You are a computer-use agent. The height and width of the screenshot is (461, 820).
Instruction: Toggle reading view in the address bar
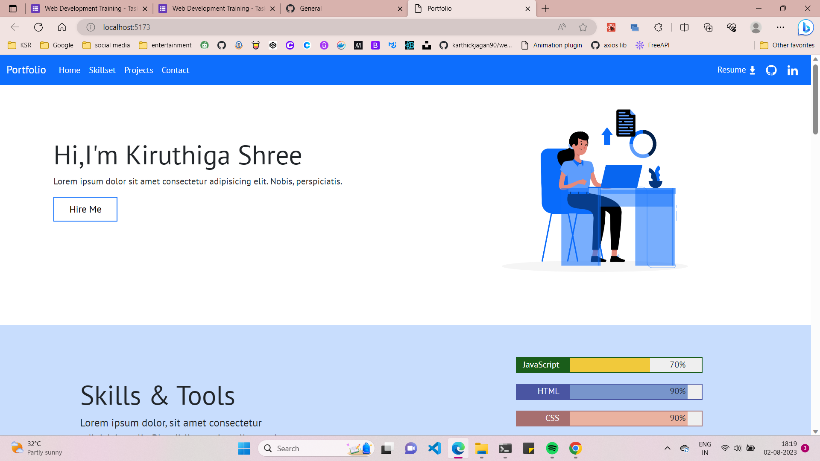[561, 27]
